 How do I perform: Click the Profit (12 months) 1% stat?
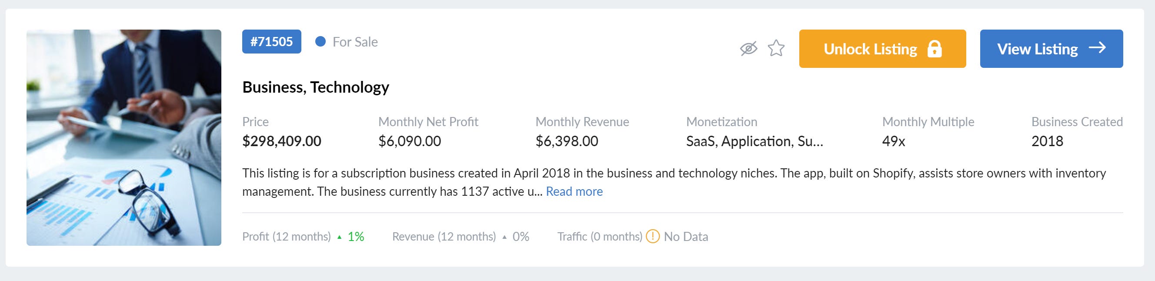(303, 237)
